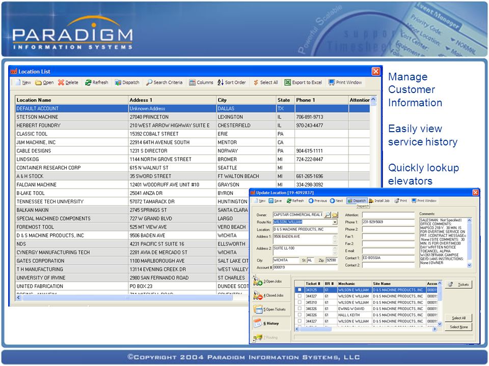The width and height of the screenshot is (489, 366).
Task: Tick checkbox for ticket 343125
Action: coord(300,290)
